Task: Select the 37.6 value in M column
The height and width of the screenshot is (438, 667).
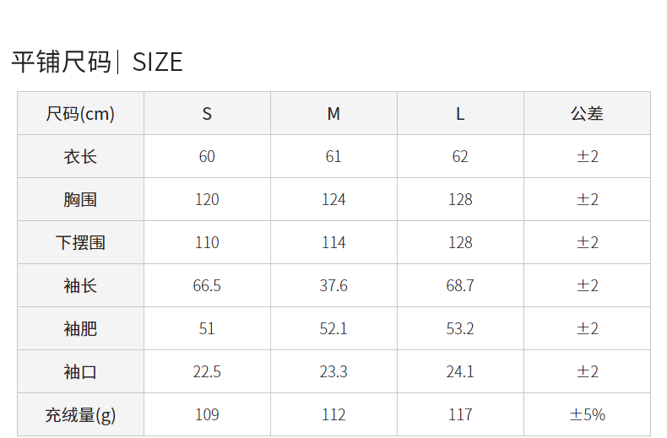Action: pos(334,285)
